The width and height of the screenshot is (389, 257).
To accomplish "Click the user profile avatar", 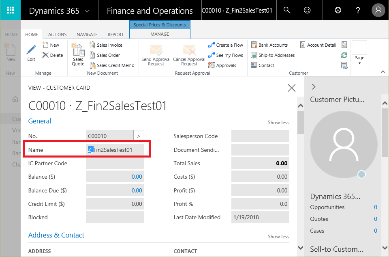I will 378,10.
